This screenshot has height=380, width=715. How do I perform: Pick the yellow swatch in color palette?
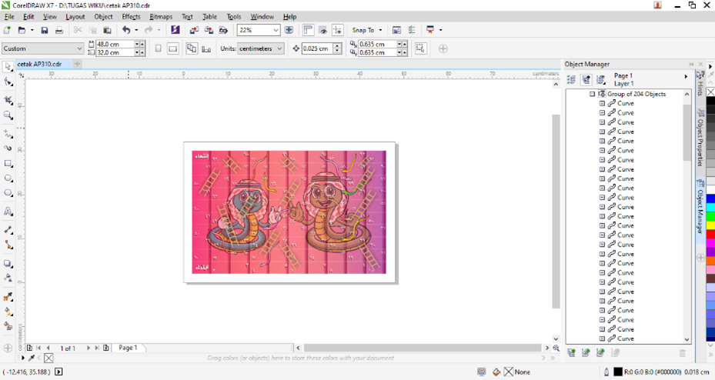click(x=710, y=225)
